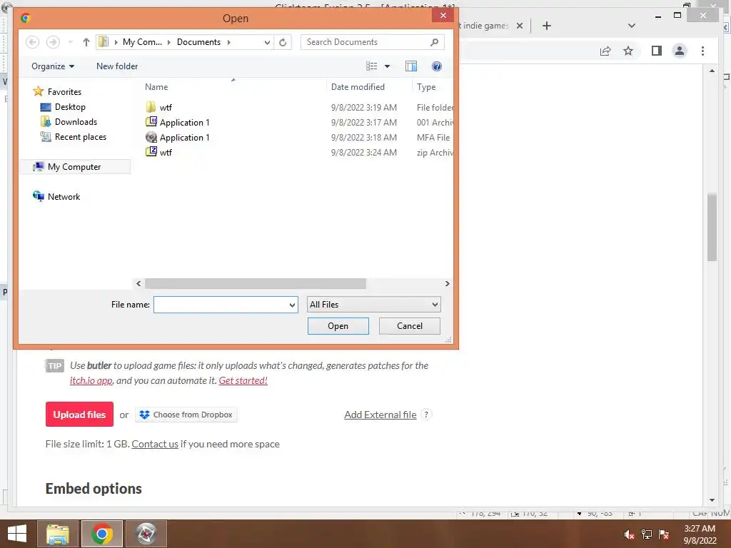Screen dimensions: 731x548
Task: Click Add External file link
Action: click(x=380, y=415)
